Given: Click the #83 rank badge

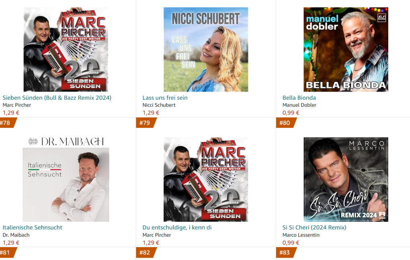Looking at the screenshot, I should [286, 253].
